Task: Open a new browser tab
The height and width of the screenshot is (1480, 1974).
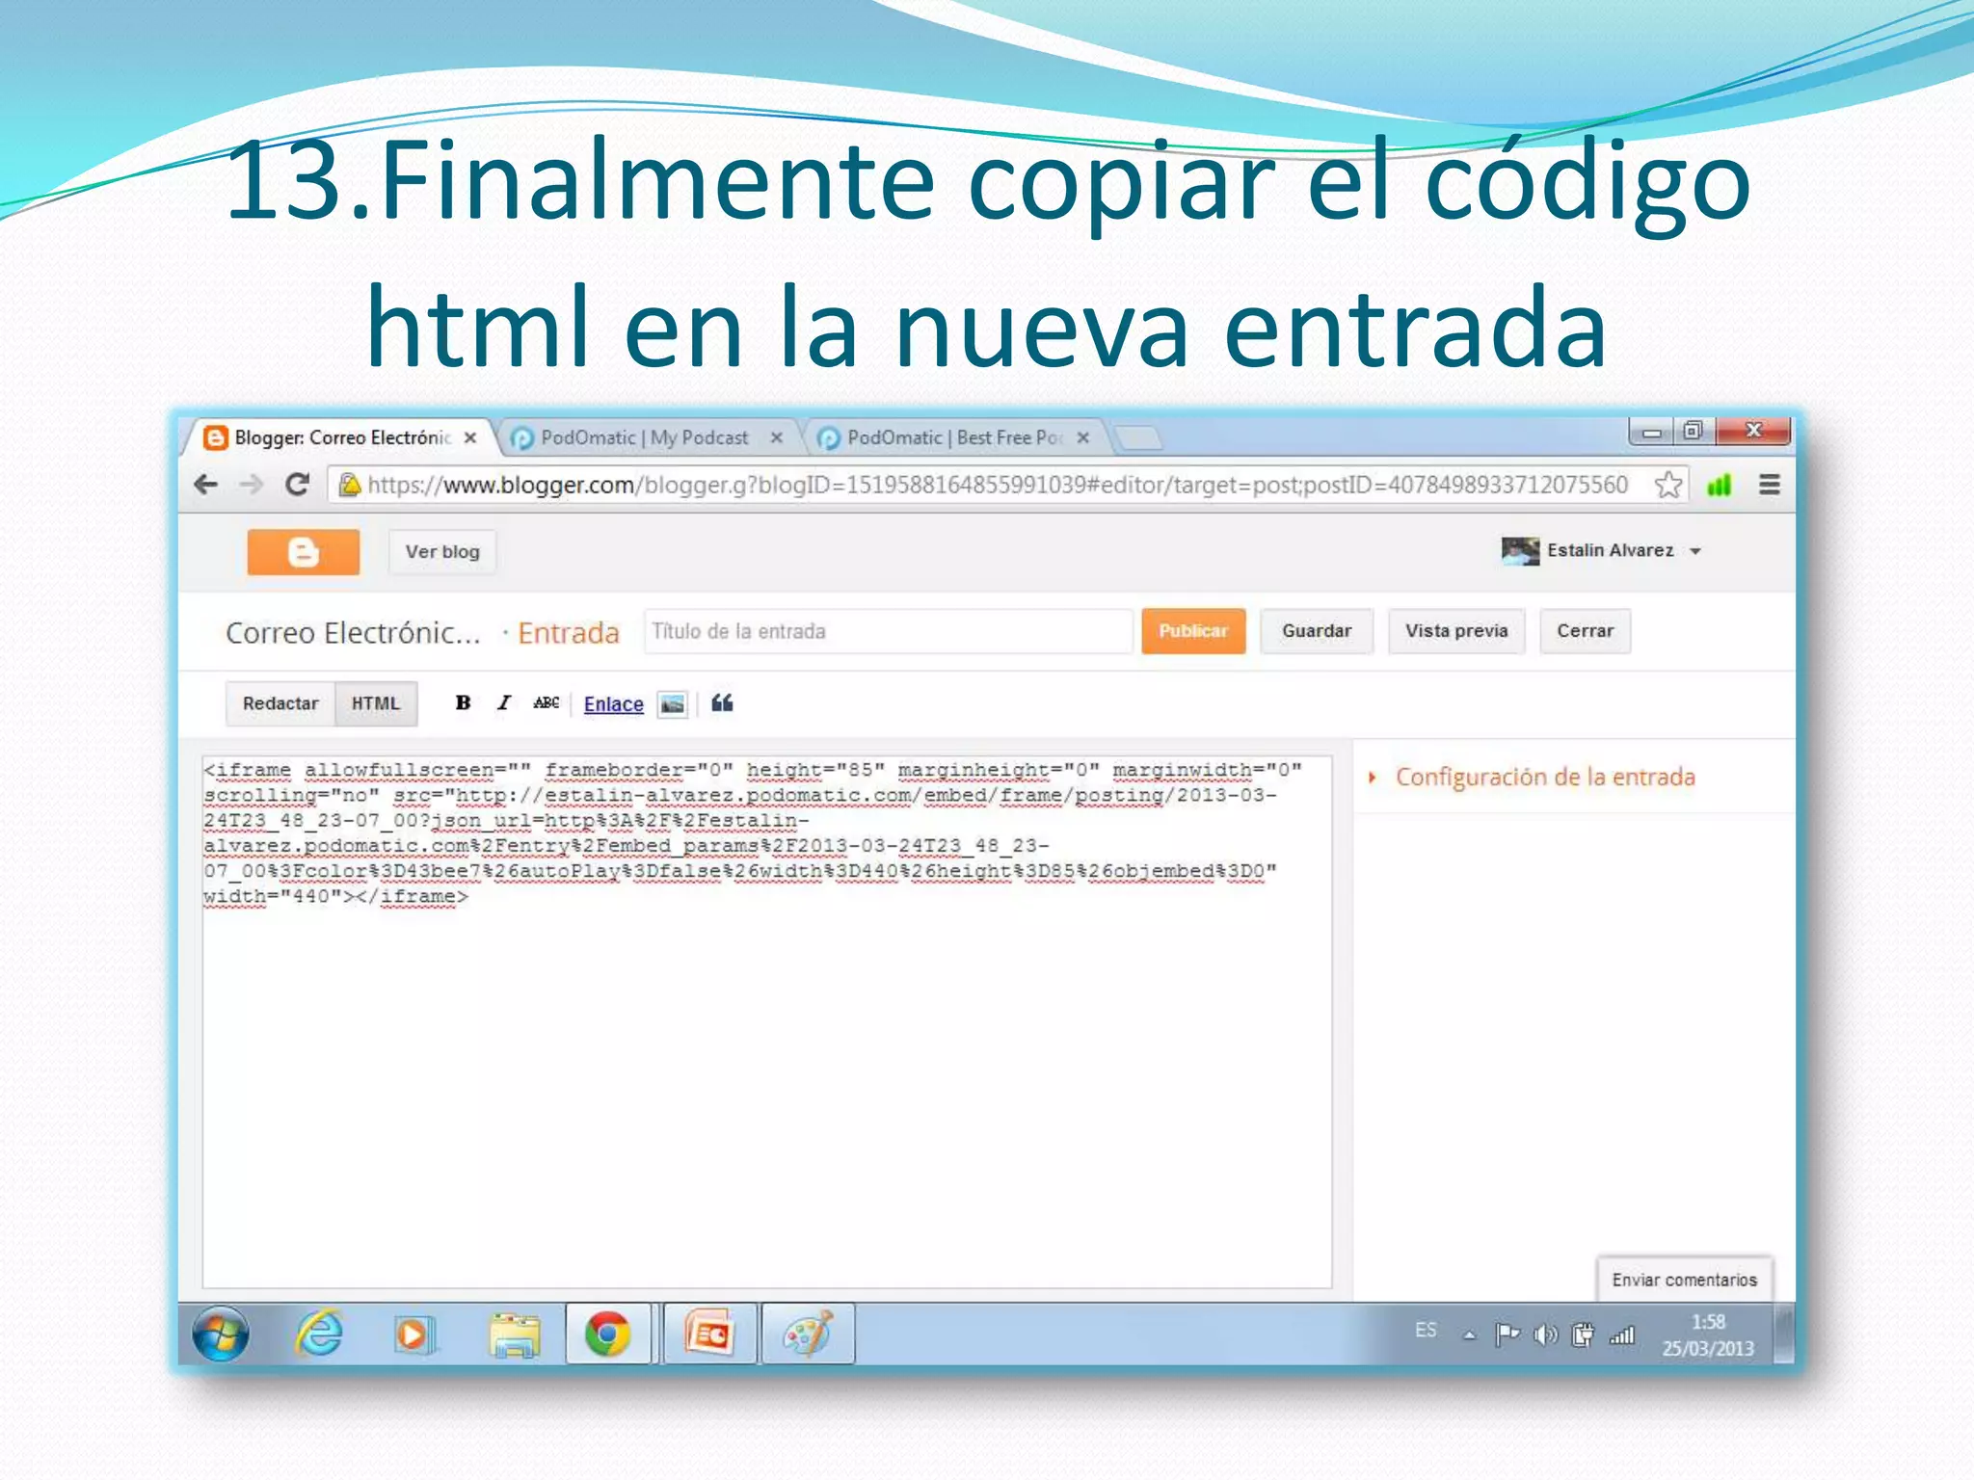Action: pos(1139,438)
